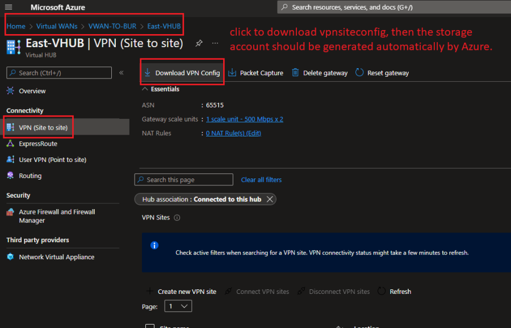
Task: Click Create new VPN site
Action: [x=181, y=292]
